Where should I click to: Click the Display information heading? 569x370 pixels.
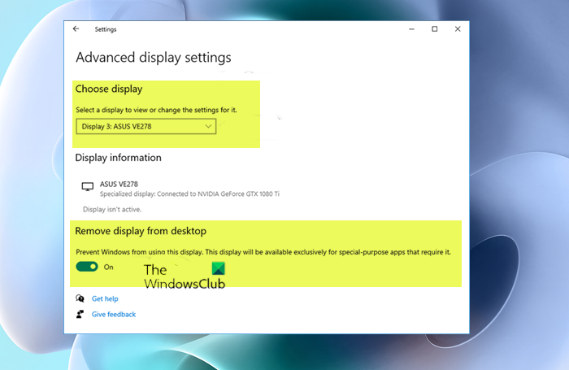tap(119, 158)
